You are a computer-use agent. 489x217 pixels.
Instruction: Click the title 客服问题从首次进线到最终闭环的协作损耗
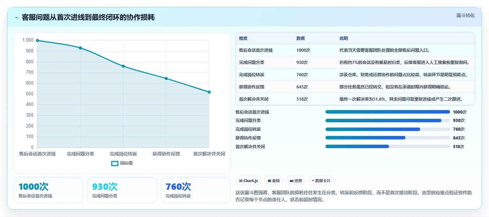pyautogui.click(x=88, y=17)
